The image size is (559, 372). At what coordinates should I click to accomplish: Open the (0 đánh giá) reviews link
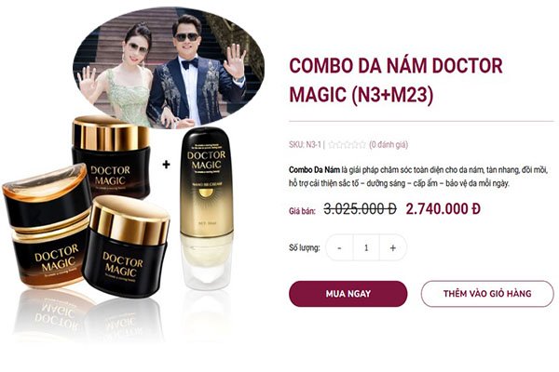click(x=389, y=144)
